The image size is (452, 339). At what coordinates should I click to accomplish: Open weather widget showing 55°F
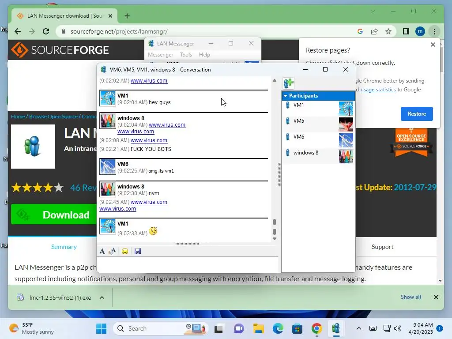click(31, 328)
